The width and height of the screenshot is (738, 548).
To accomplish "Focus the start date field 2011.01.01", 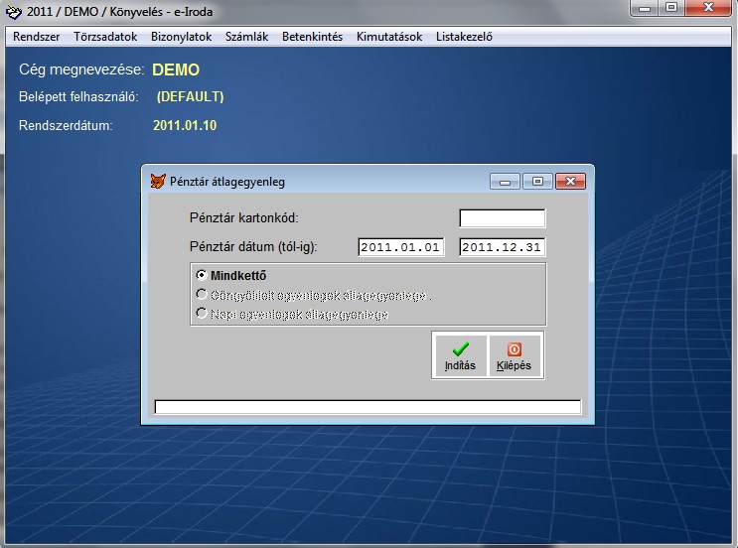I will [x=400, y=247].
